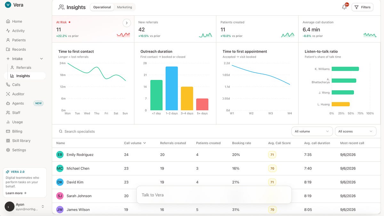The image size is (384, 216).
Task: Click the Talk to Vera input box
Action: click(x=214, y=195)
